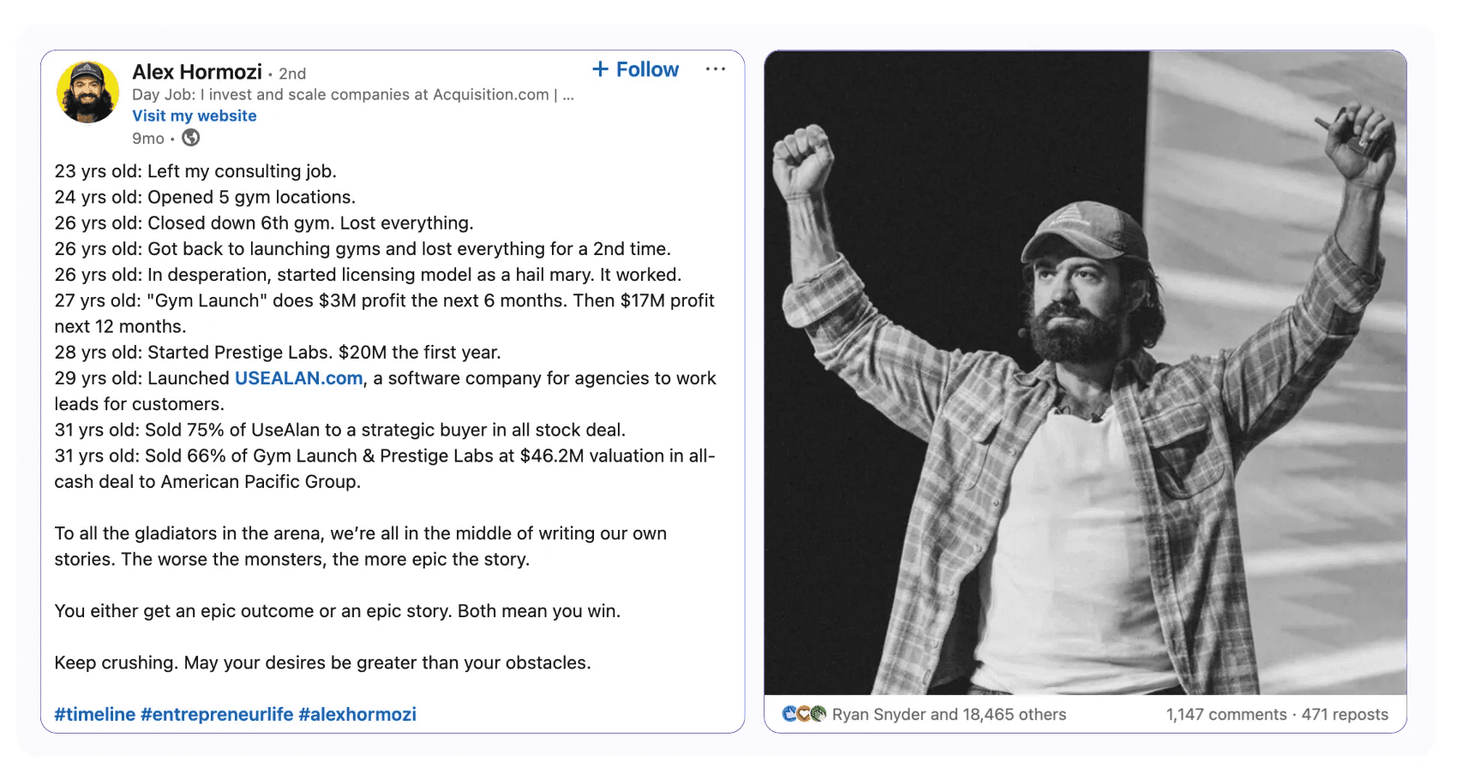Image resolution: width=1457 pixels, height=779 pixels.
Task: Open the USEALAN.com link
Action: 299,378
